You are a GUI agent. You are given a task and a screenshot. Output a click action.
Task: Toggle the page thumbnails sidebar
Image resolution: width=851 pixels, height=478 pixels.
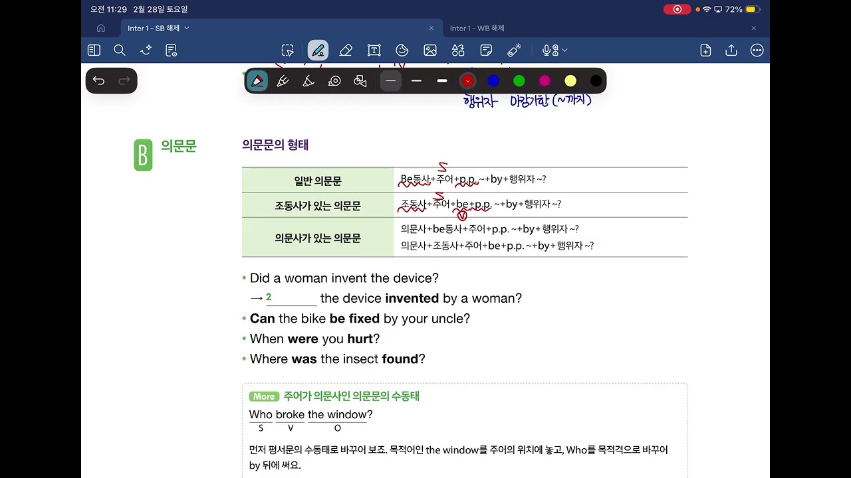coord(94,50)
